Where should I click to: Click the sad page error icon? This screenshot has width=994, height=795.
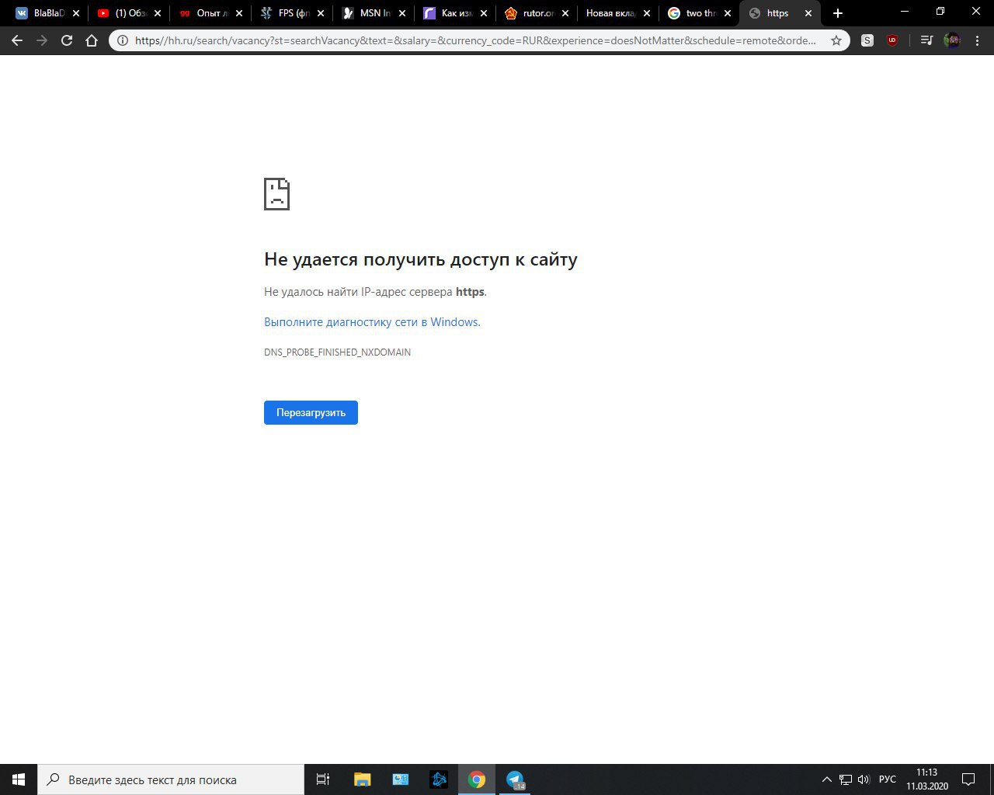(276, 194)
